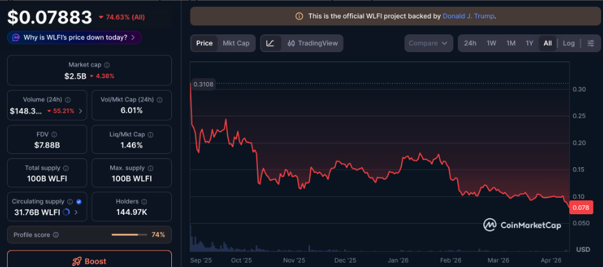Image resolution: width=603 pixels, height=267 pixels.
Task: Click the Sep '25 axis label
Action: point(201,260)
